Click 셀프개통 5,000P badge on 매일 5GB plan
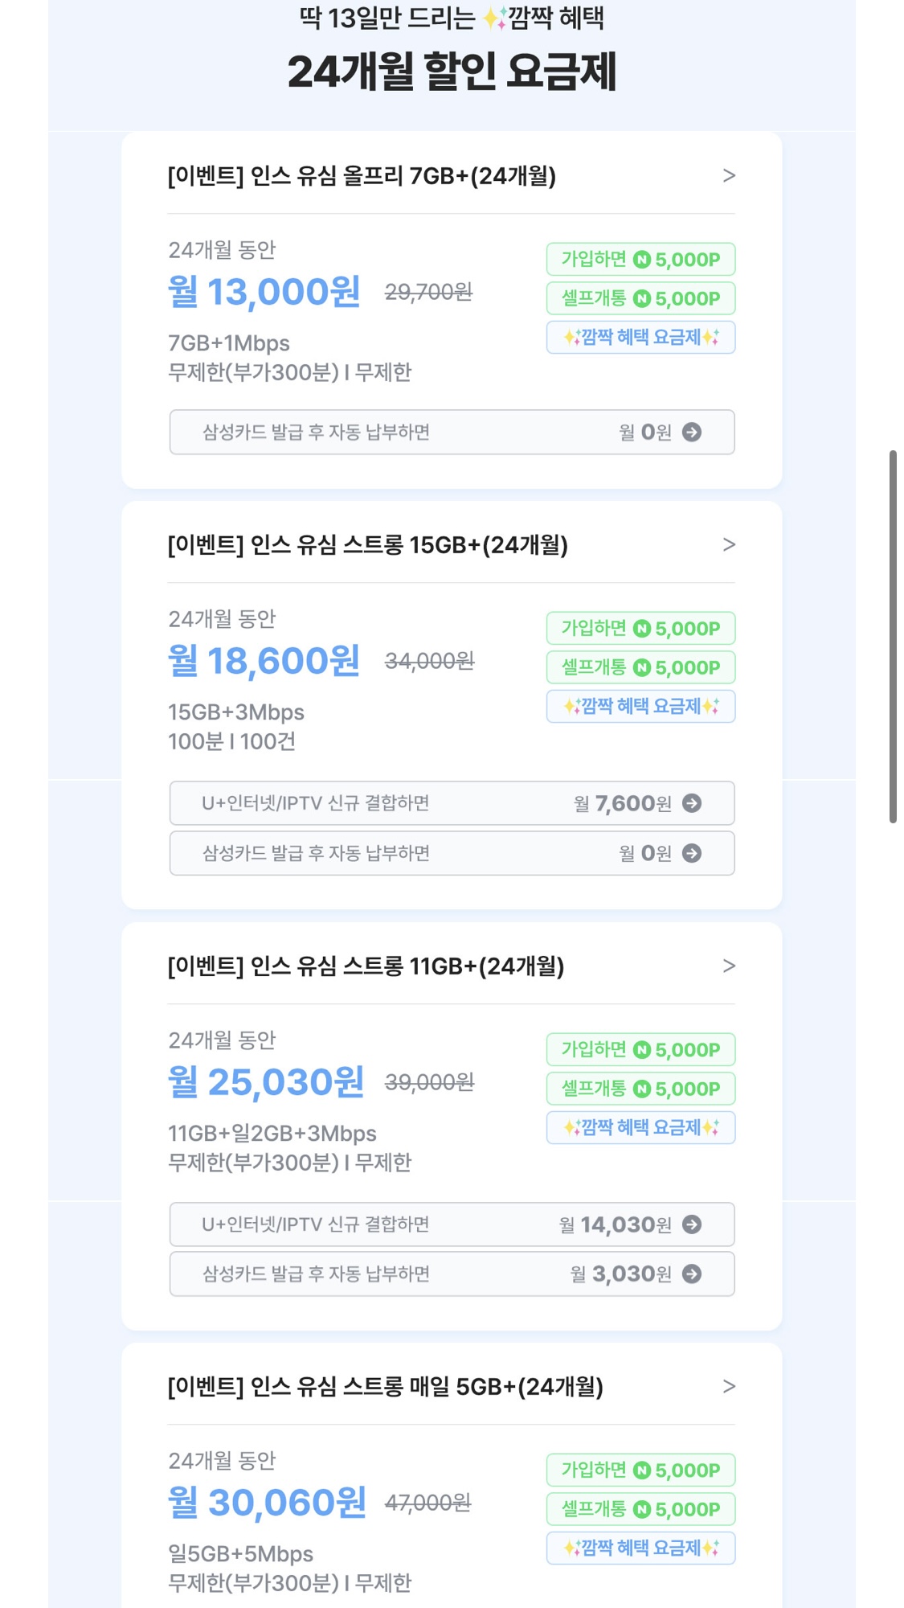 click(640, 1509)
